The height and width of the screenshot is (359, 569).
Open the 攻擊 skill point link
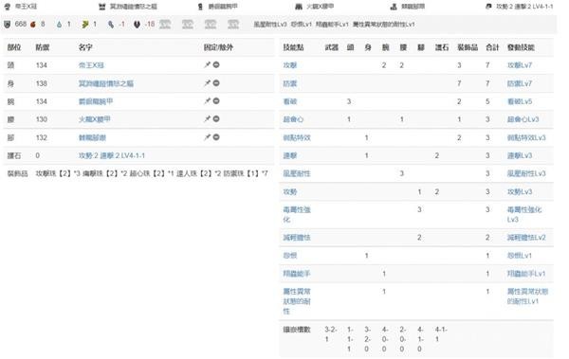(x=290, y=65)
